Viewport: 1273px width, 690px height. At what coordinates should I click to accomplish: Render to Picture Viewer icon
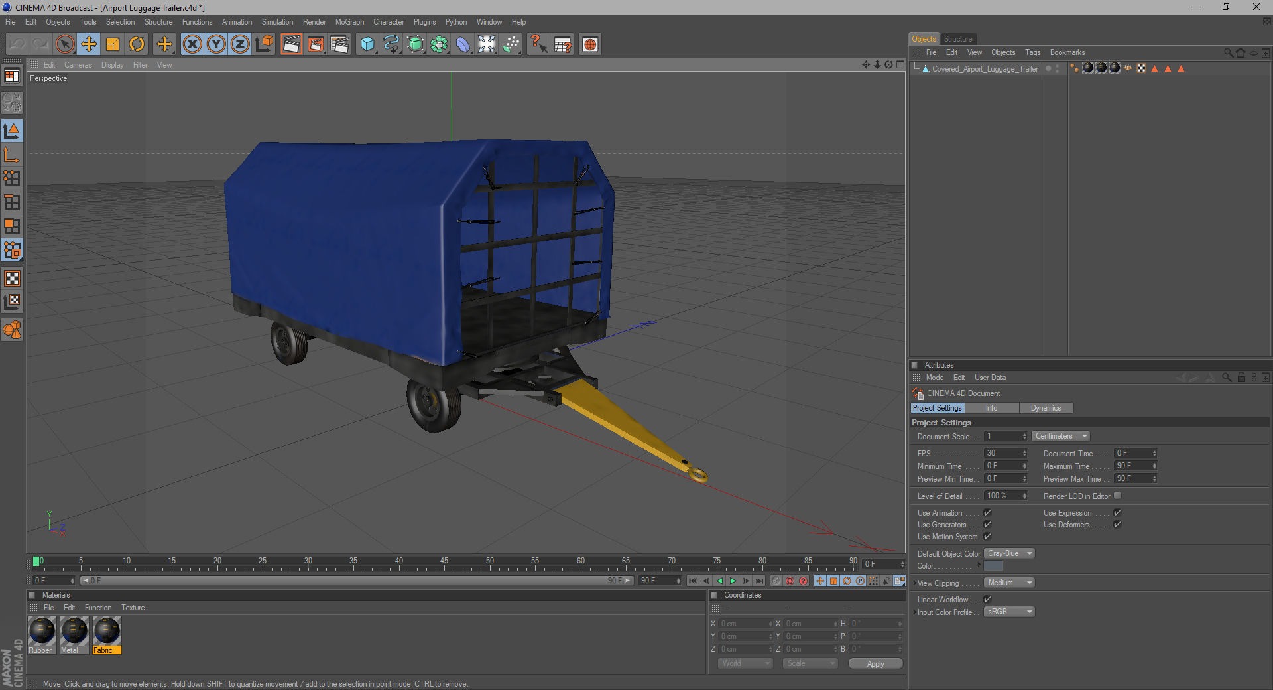pos(316,44)
